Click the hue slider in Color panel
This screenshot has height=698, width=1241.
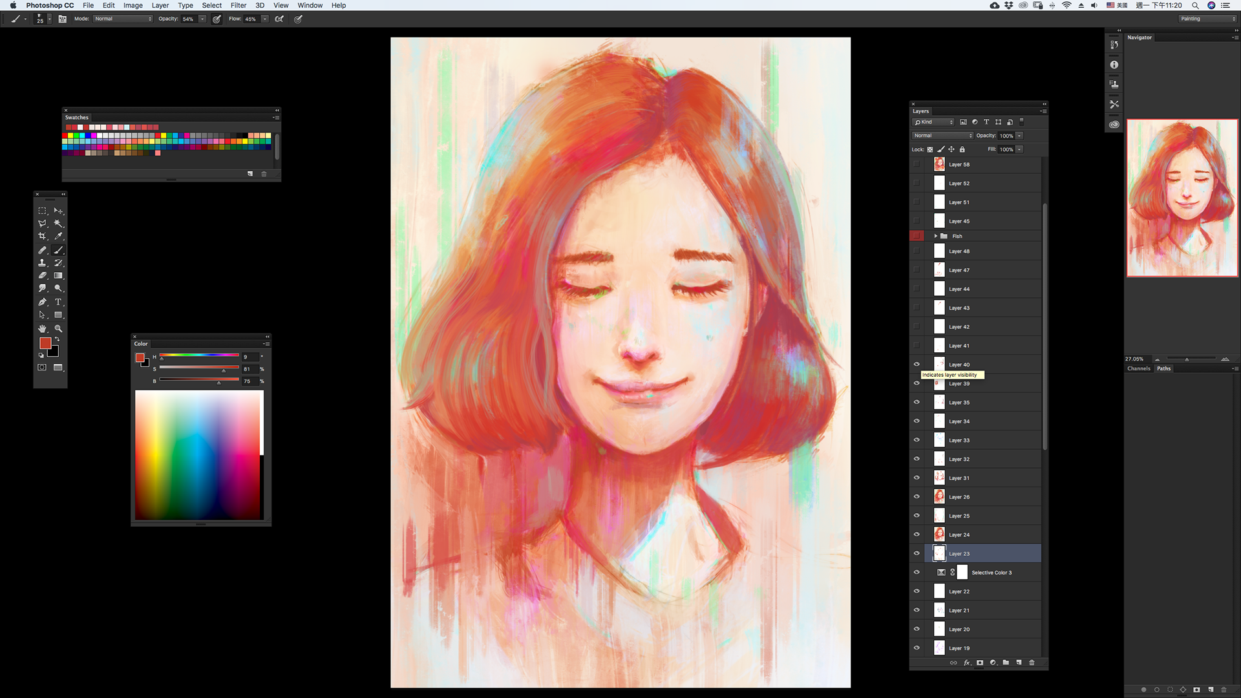point(199,355)
